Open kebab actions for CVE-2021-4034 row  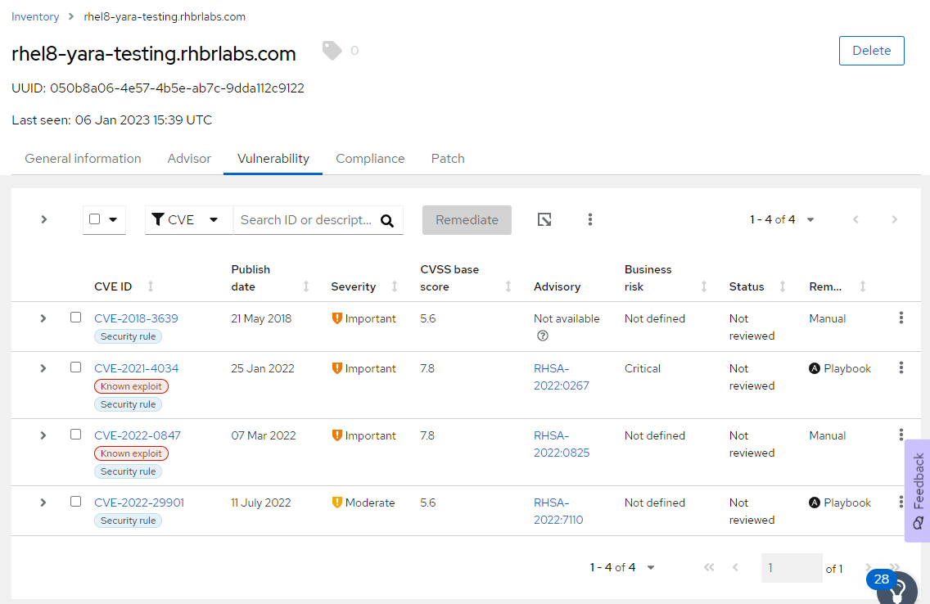pyautogui.click(x=901, y=368)
